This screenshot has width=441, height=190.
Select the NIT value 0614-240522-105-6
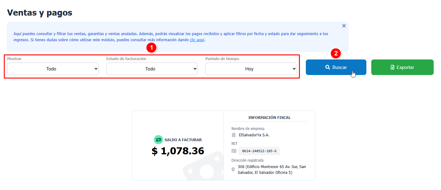pos(259,151)
